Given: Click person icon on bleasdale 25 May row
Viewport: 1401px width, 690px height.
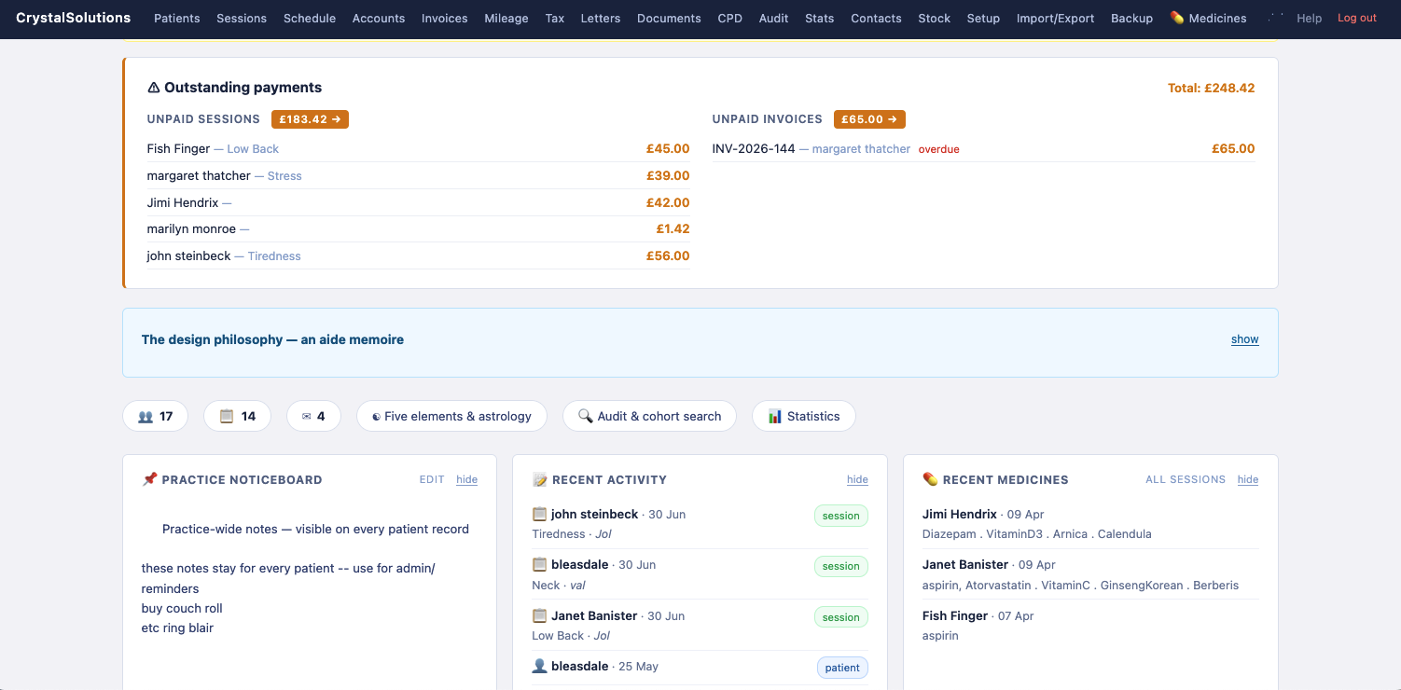Looking at the screenshot, I should [539, 666].
